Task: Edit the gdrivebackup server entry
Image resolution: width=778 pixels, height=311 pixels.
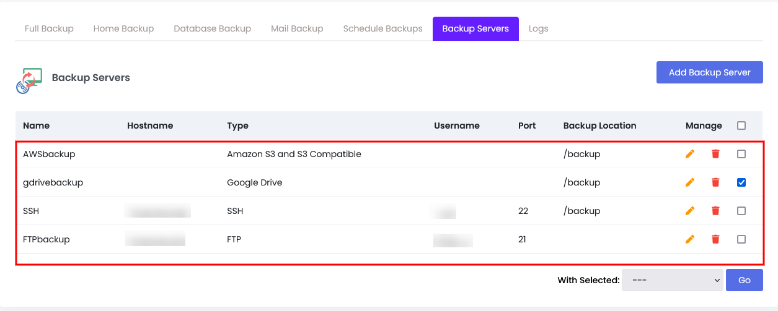Action: click(690, 182)
